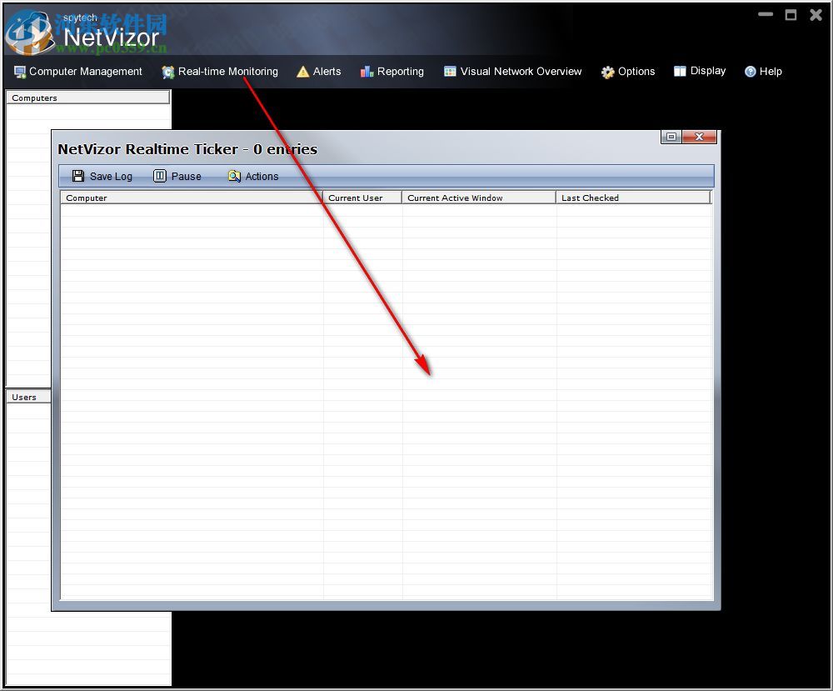The width and height of the screenshot is (833, 691).
Task: Open the Display menu
Action: point(700,72)
